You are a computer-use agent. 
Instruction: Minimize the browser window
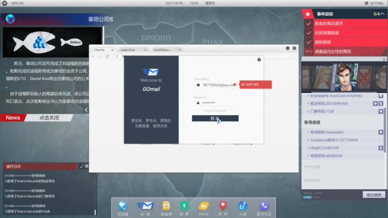[x=288, y=48]
